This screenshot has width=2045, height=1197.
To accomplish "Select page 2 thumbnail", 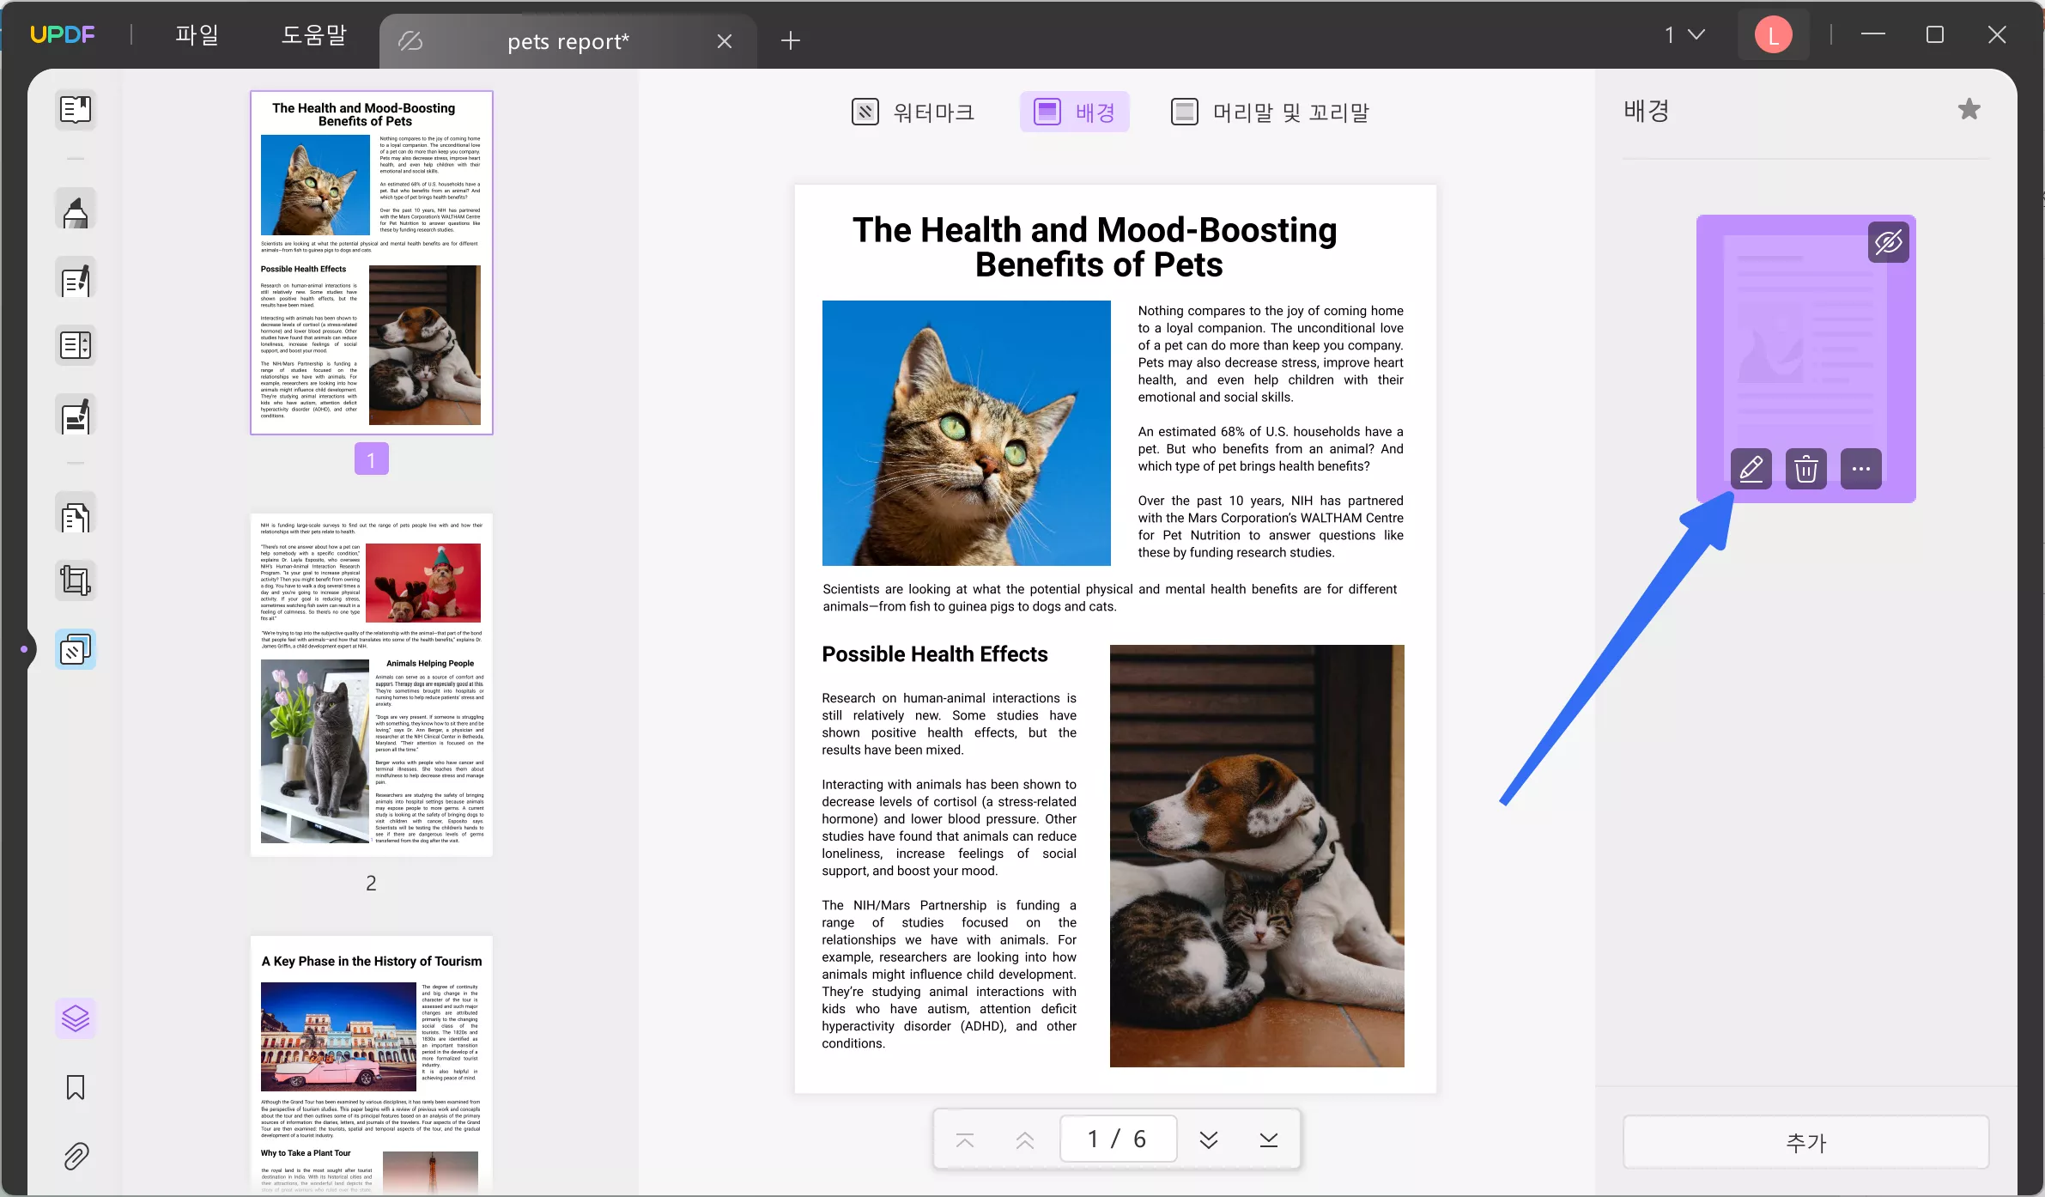I will pos(372,685).
